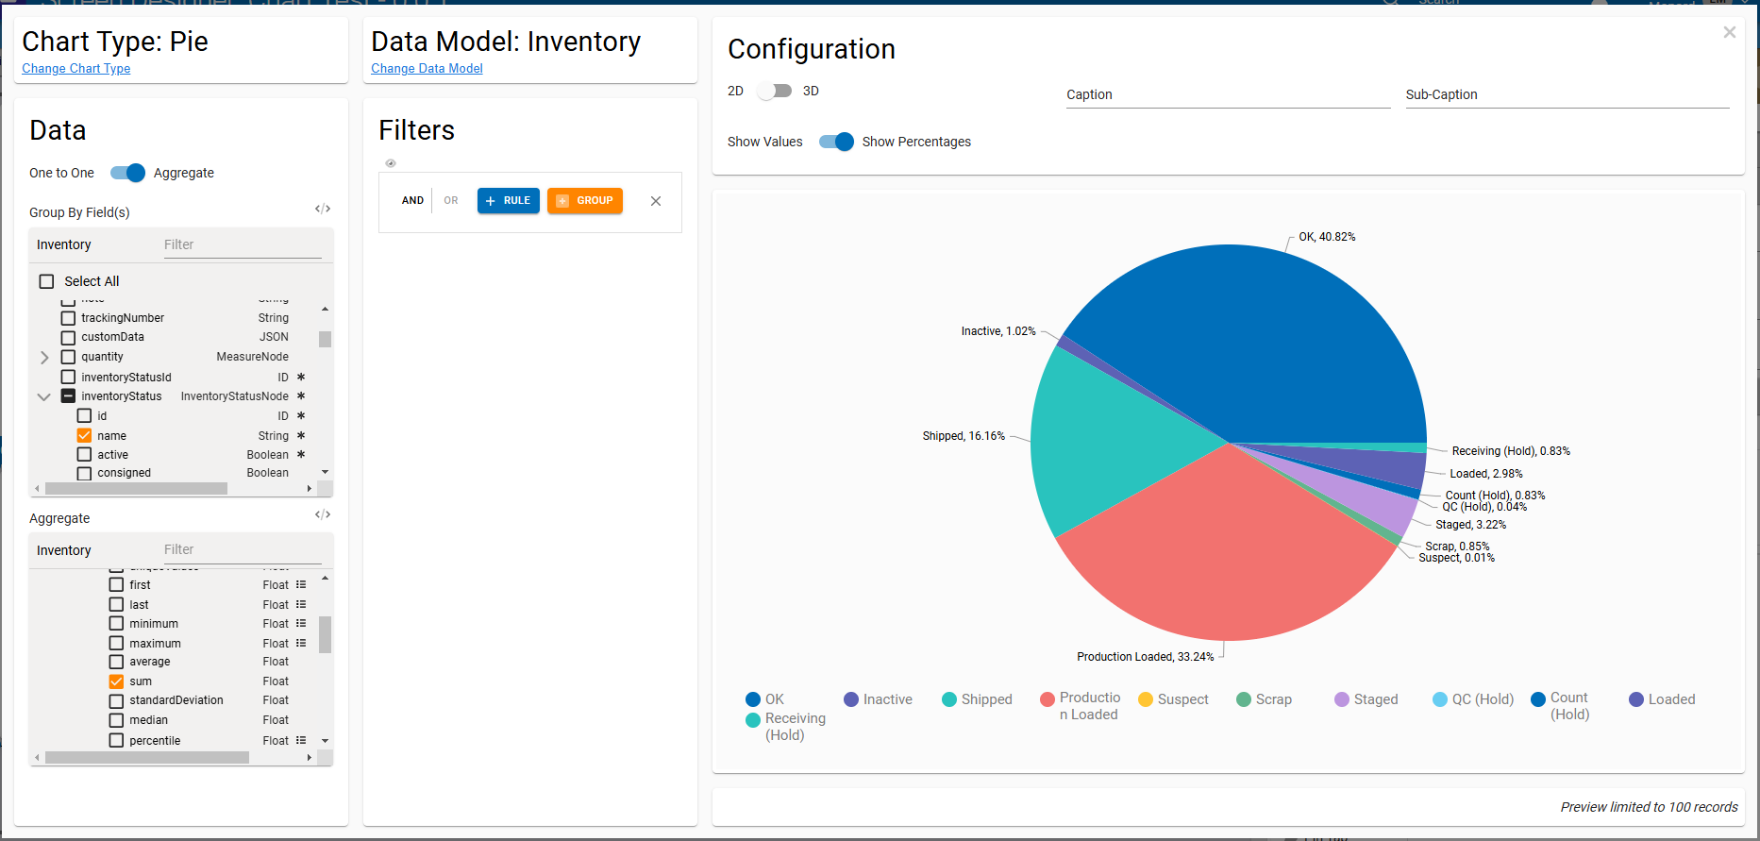1760x841 pixels.
Task: Check the customData field checkbox
Action: coord(68,337)
